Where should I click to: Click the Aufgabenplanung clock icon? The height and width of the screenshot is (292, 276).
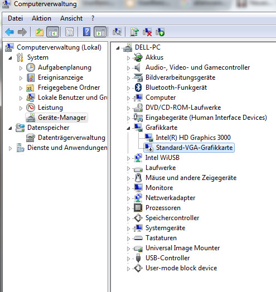(x=31, y=67)
